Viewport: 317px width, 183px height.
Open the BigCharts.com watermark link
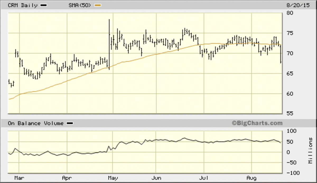coord(257,123)
